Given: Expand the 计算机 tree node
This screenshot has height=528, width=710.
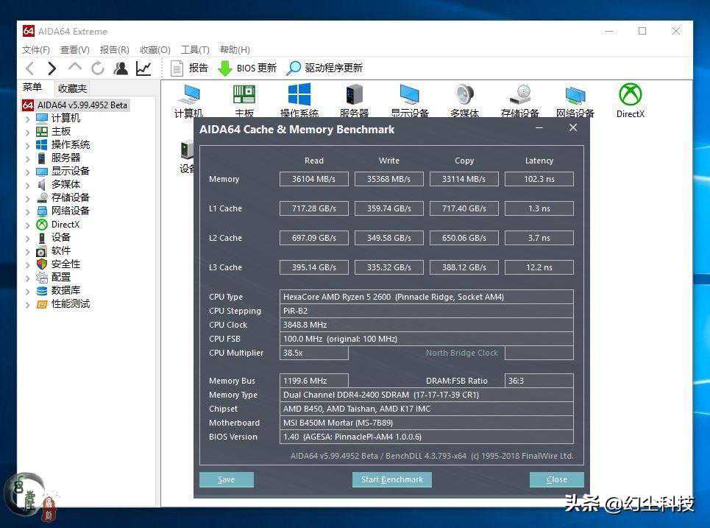Looking at the screenshot, I should coord(28,119).
